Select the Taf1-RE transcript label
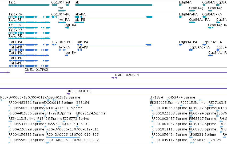The image size is (227, 144). tap(15, 36)
